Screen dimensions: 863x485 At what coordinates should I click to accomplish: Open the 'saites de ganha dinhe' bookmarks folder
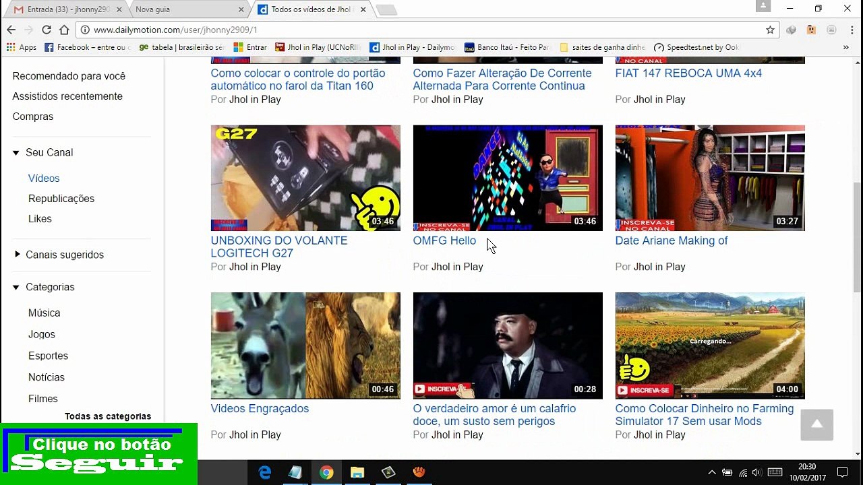[602, 47]
